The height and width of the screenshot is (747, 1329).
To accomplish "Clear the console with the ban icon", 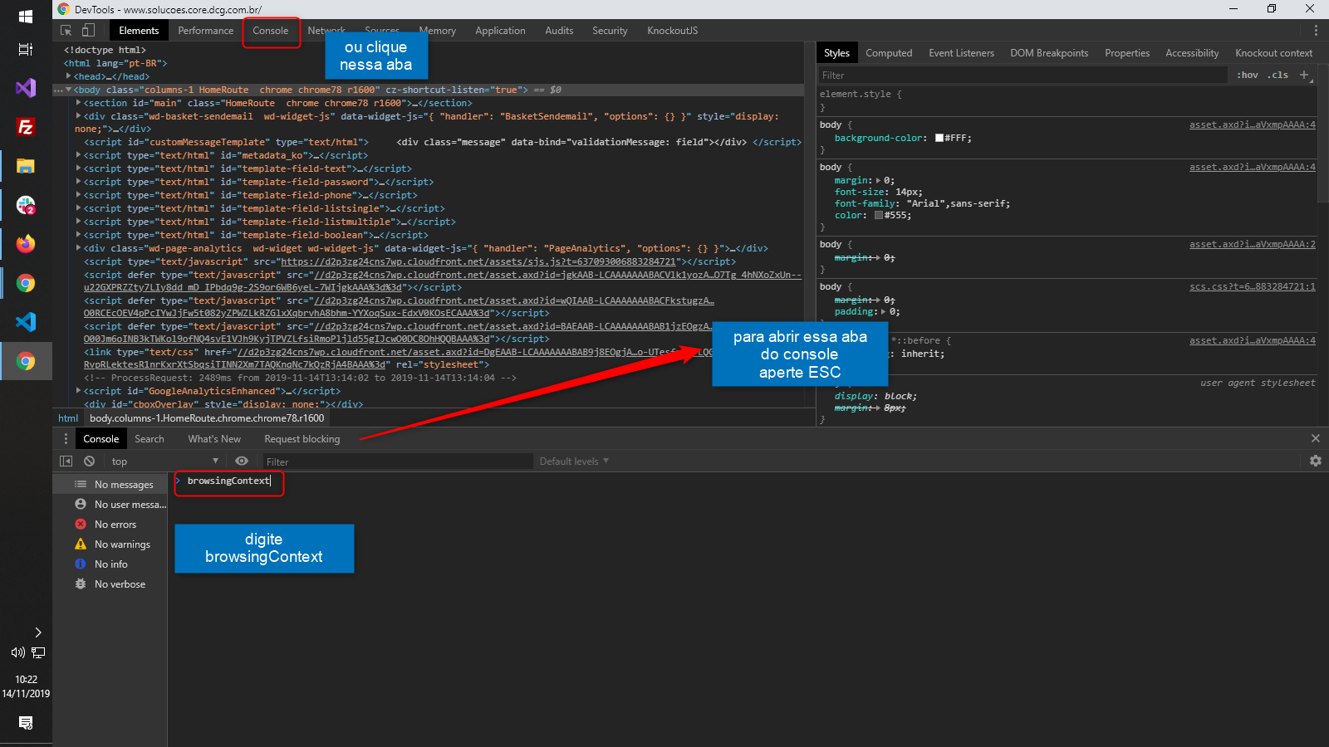I will [x=89, y=461].
